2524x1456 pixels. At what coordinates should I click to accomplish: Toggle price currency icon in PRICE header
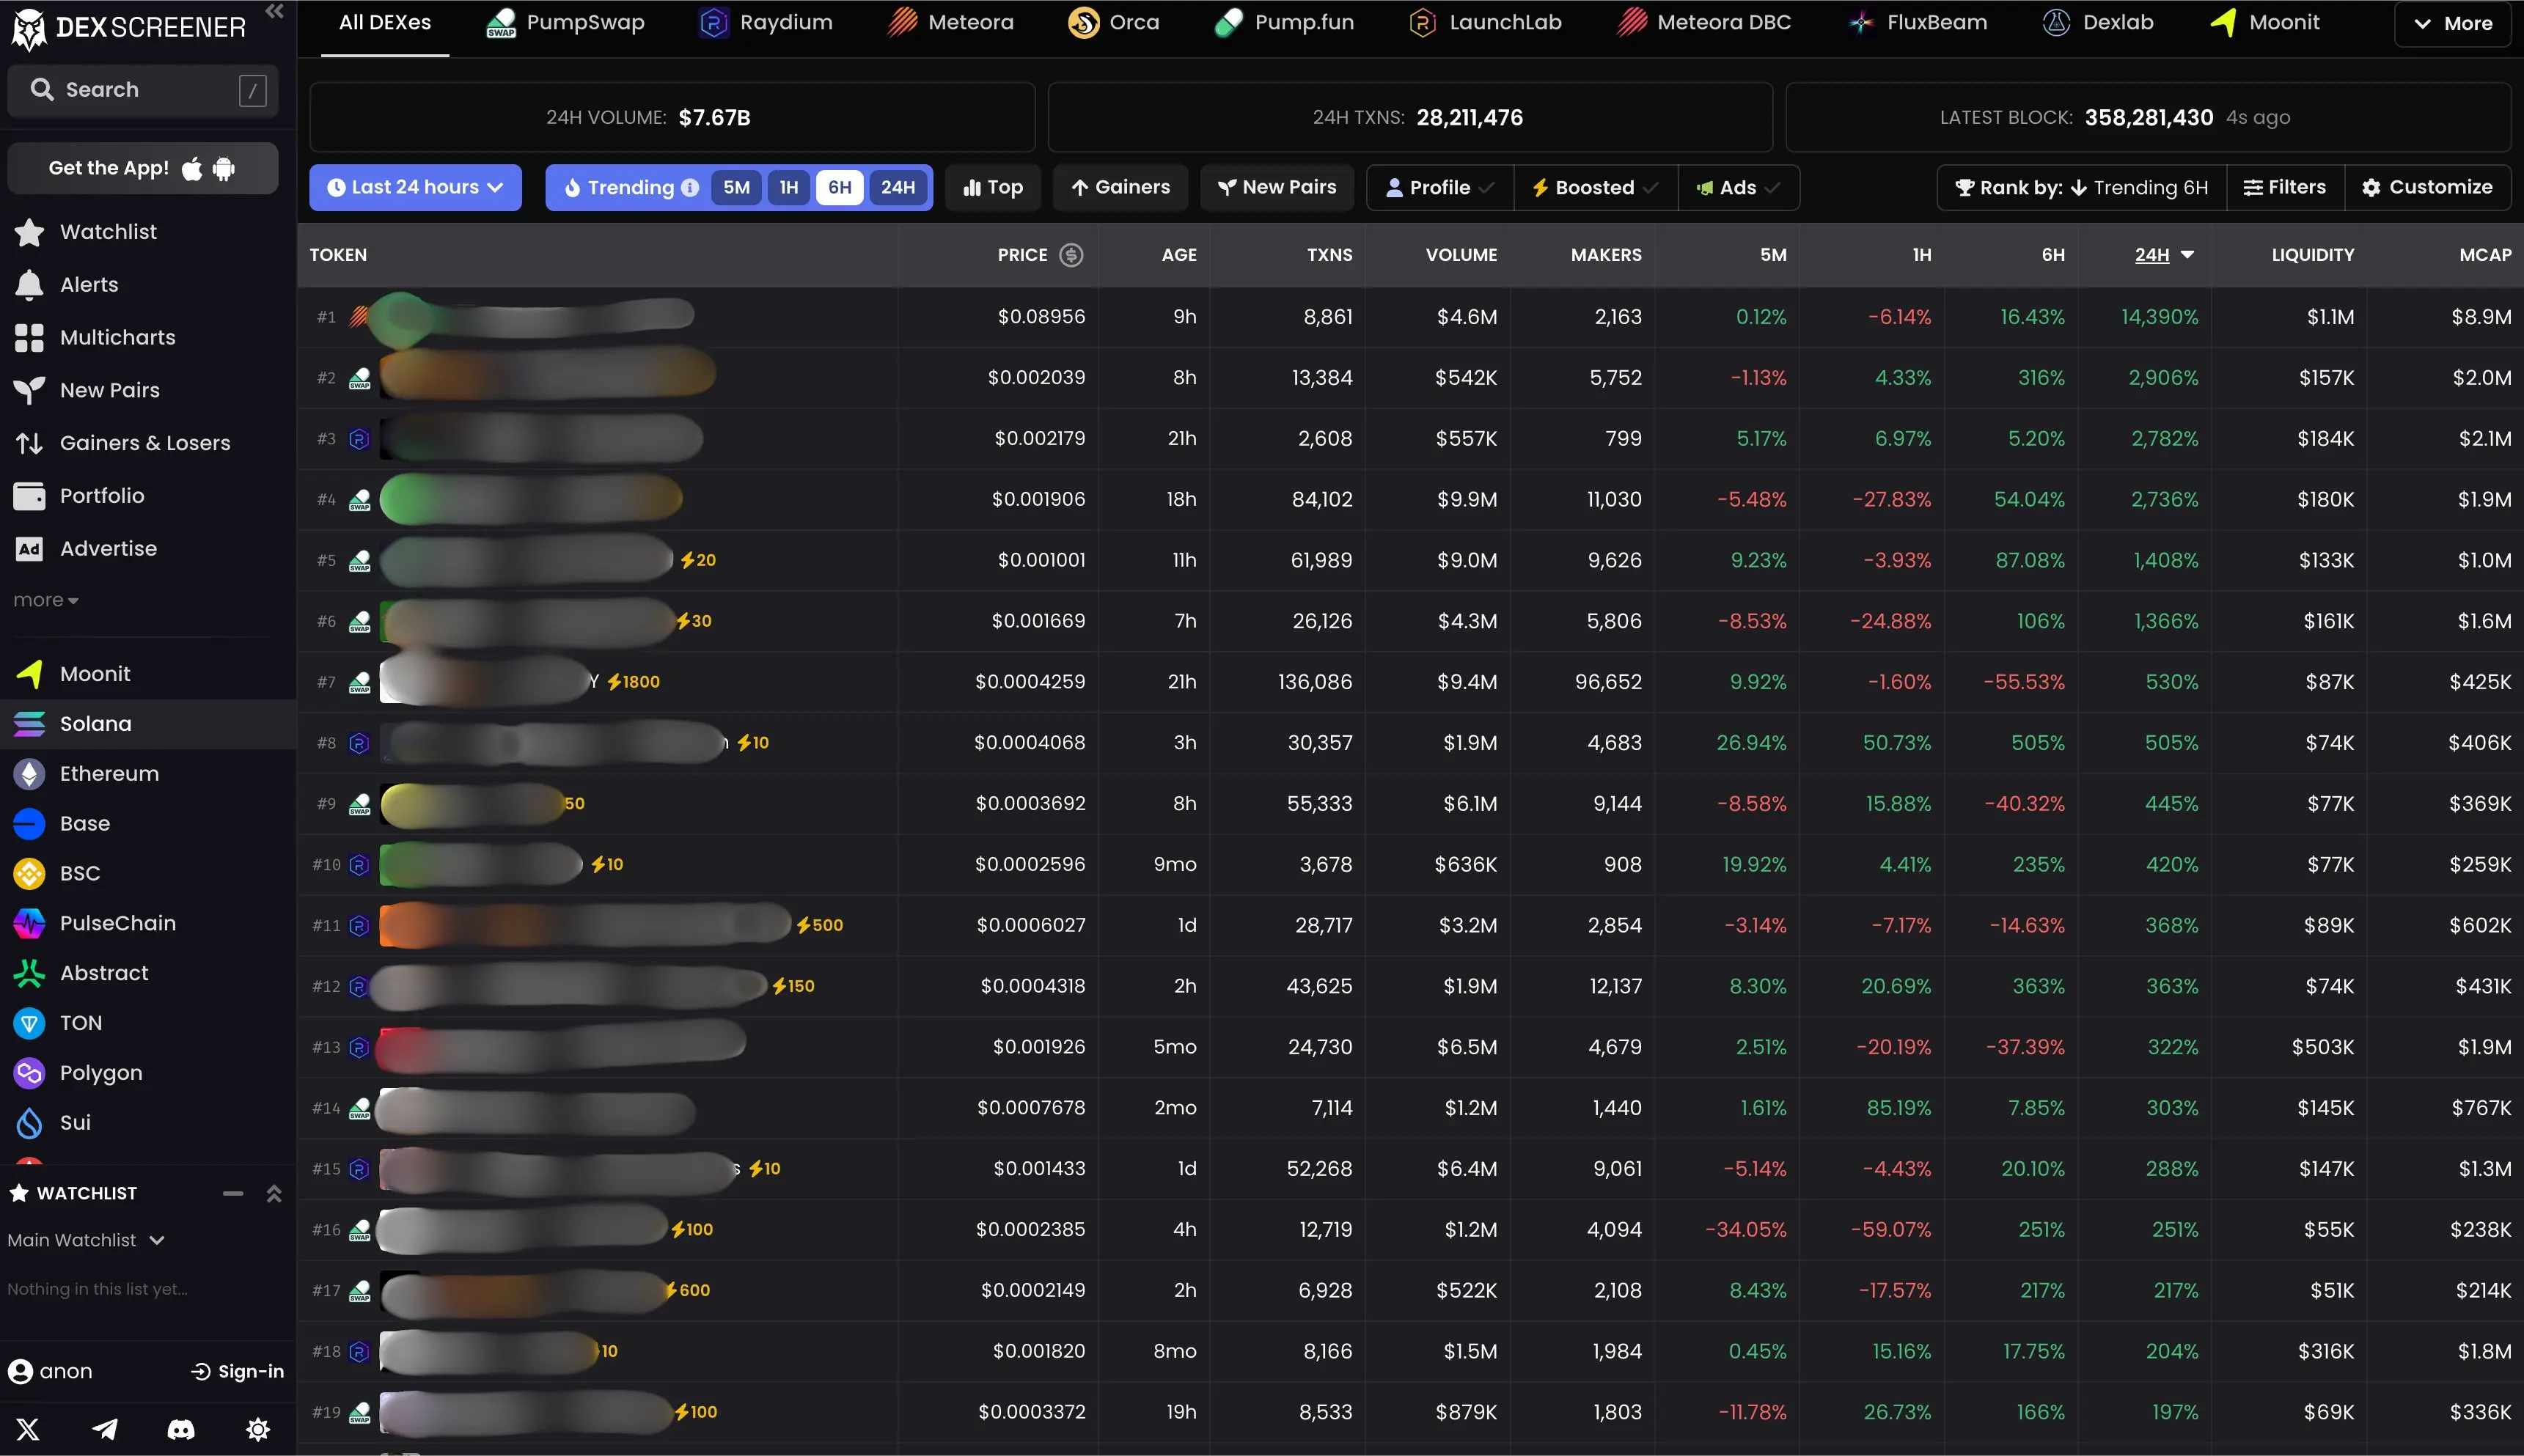coord(1071,255)
